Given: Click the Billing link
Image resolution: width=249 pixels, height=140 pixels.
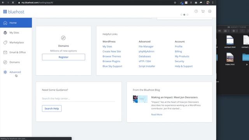Looking at the screenshot, I should (178, 51).
